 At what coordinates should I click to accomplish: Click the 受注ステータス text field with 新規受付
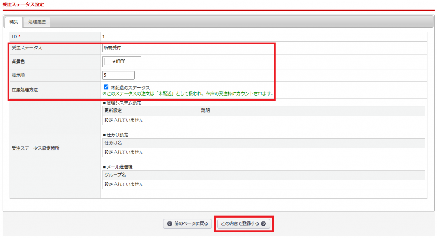(143, 48)
